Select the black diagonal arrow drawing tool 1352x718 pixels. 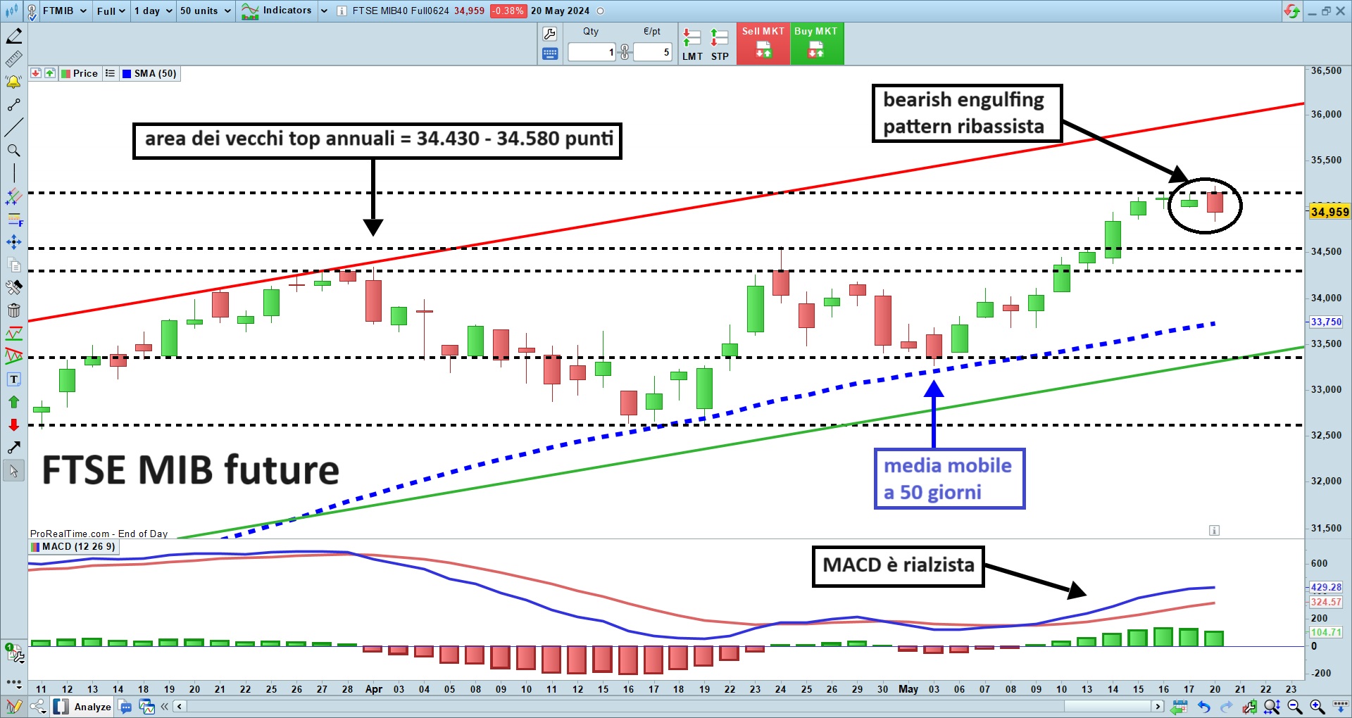[x=14, y=448]
